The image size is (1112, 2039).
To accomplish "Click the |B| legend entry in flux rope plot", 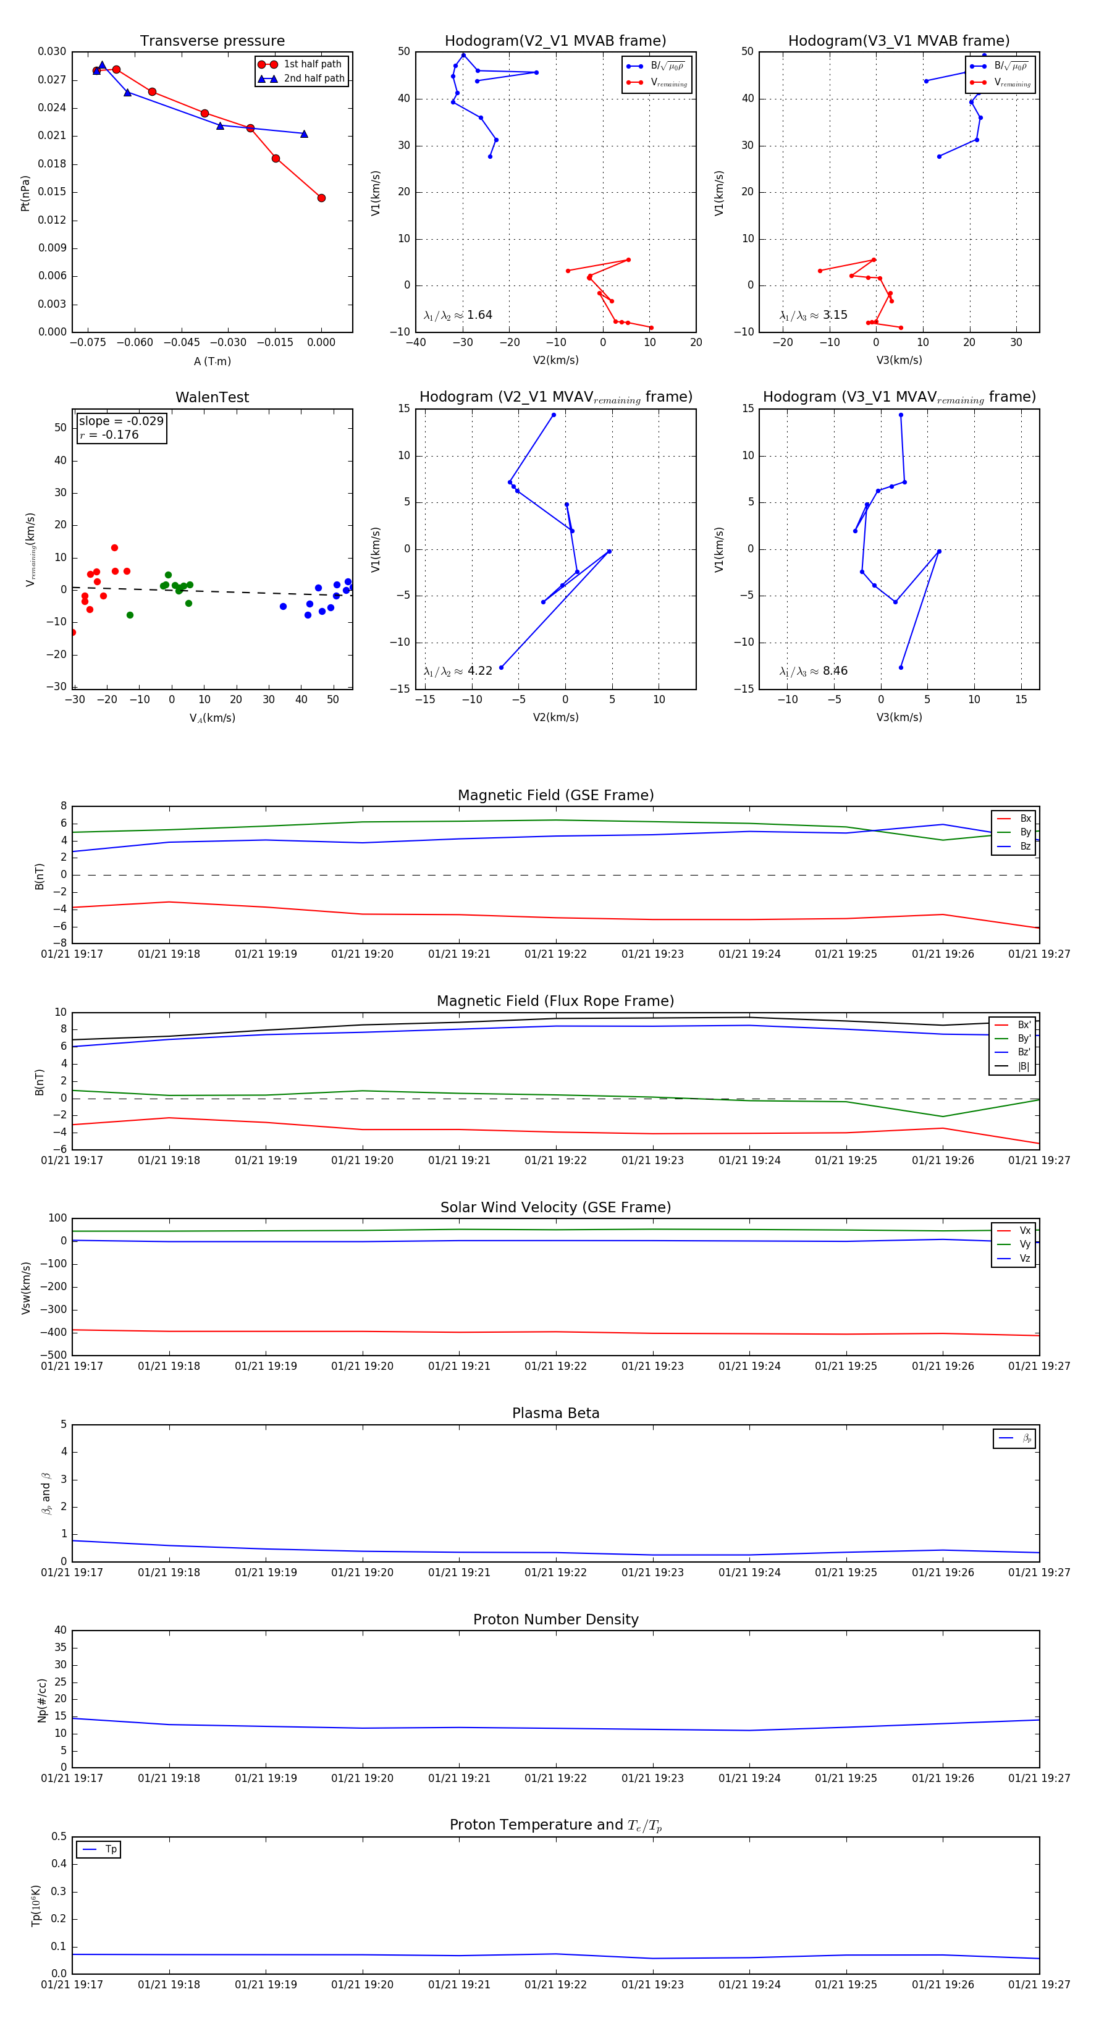I will coord(1013,1066).
